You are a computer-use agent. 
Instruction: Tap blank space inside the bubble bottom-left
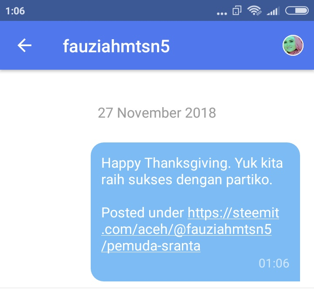(160, 266)
